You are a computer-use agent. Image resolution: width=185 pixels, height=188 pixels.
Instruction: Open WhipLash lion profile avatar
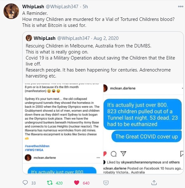click(11, 11)
